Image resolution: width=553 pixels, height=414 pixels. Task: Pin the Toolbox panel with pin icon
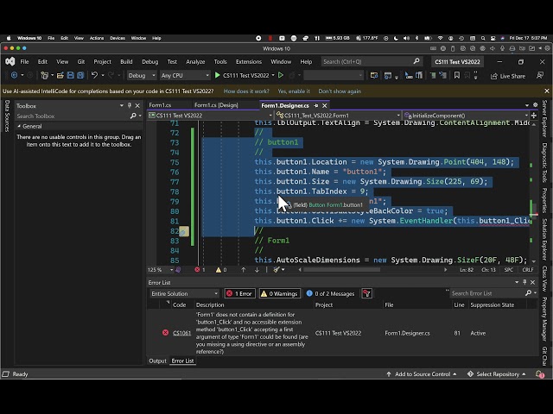(x=130, y=105)
